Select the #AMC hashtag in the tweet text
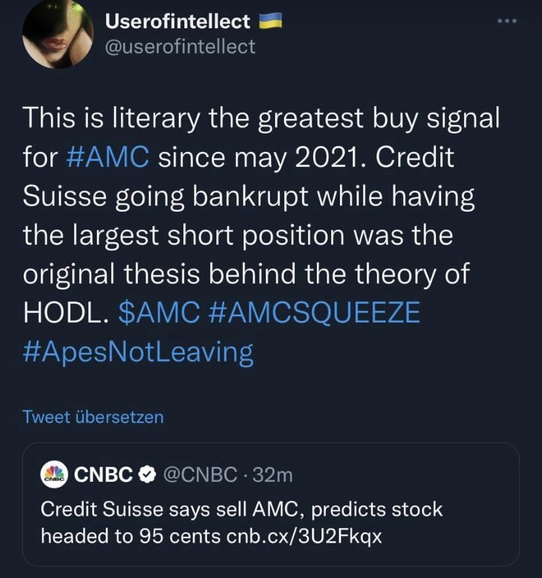 click(x=108, y=157)
